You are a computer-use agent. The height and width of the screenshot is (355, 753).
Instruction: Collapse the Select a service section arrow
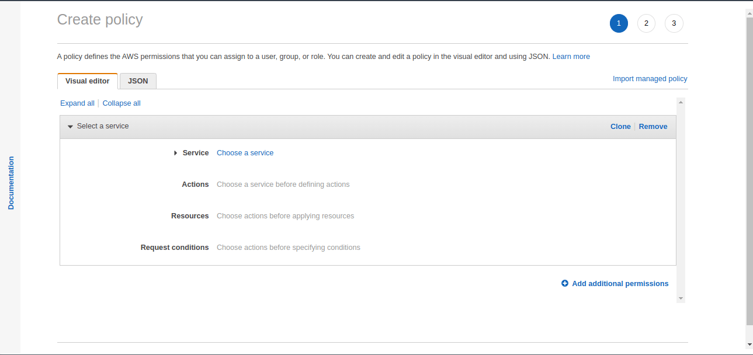[70, 127]
